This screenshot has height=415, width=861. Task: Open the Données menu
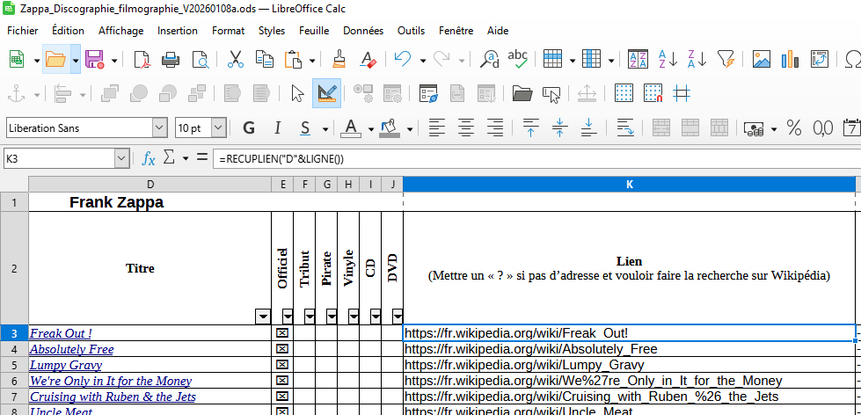[363, 31]
